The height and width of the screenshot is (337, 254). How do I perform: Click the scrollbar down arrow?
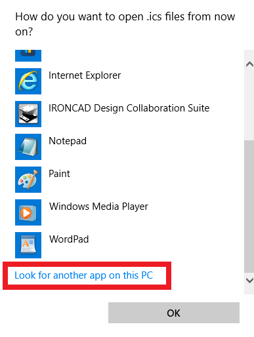(249, 281)
